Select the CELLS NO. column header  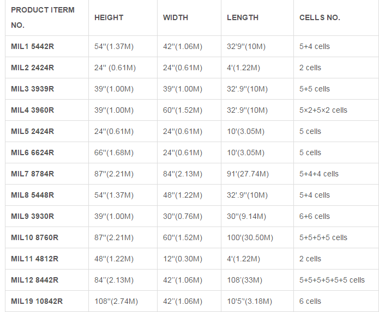pyautogui.click(x=320, y=17)
